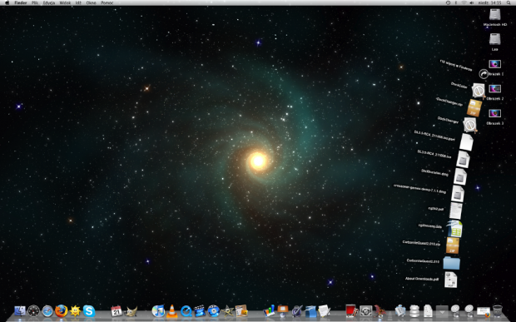
Task: Open DockChanger.zip in the stack
Action: coord(474,108)
